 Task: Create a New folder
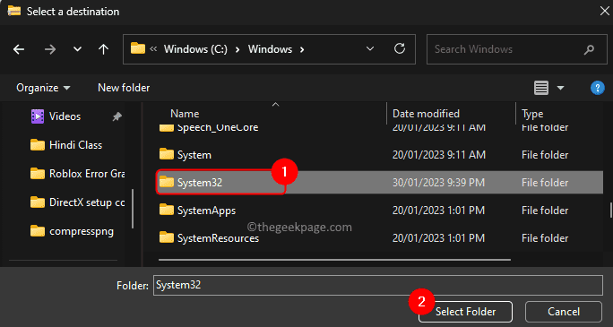pos(124,88)
